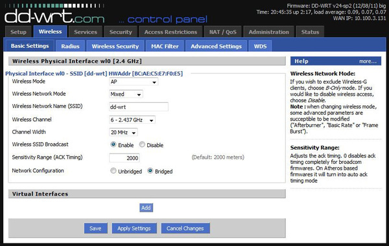Switch to the Setup tab
389x246 pixels.
click(x=18, y=32)
